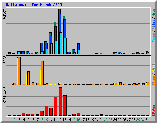
Task: Click the day 27 axis label
Action: [129, 120]
